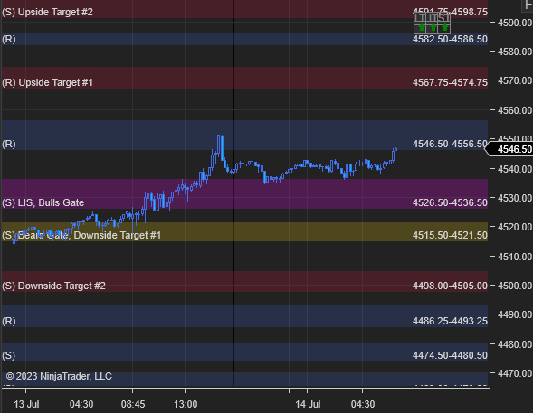Click the (R) label beside 4486.25-4493.25
Image resolution: width=533 pixels, height=413 pixels.
coord(9,321)
